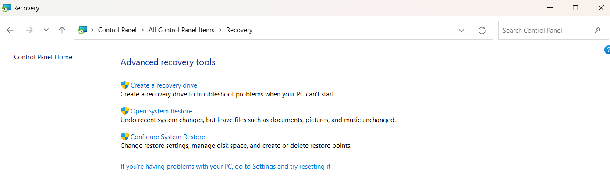
Task: Select All Control Panel Items breadcrumb
Action: 181,30
